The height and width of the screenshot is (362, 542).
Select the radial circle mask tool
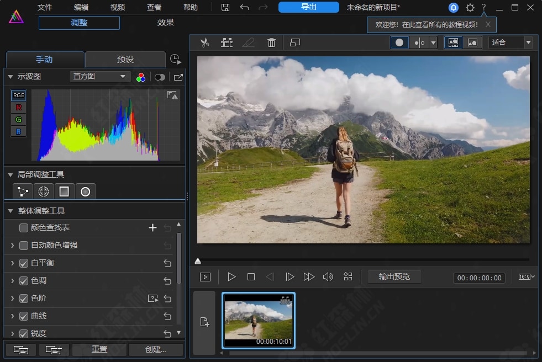tap(85, 191)
